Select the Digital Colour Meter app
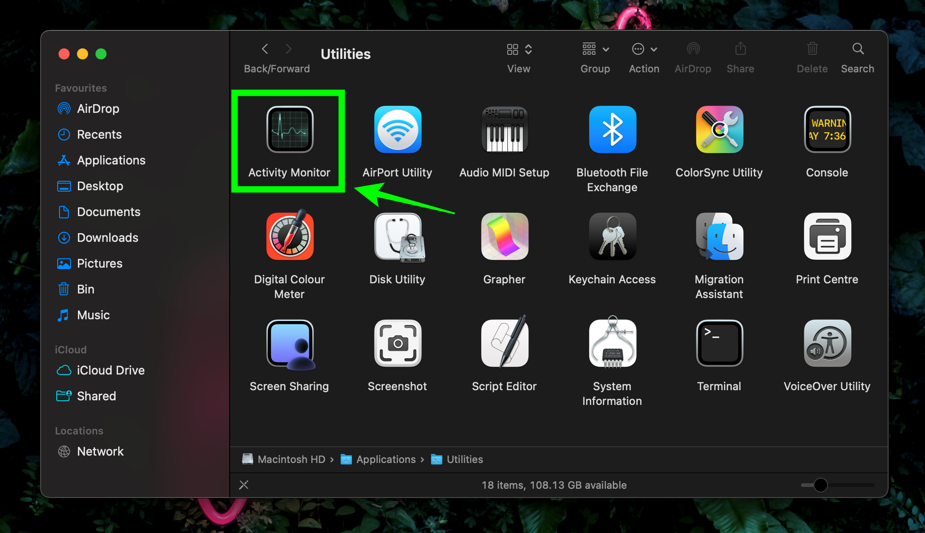Viewport: 925px width, 533px height. coord(290,235)
